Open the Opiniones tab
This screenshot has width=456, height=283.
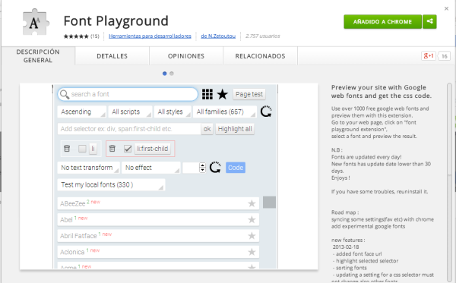click(186, 56)
